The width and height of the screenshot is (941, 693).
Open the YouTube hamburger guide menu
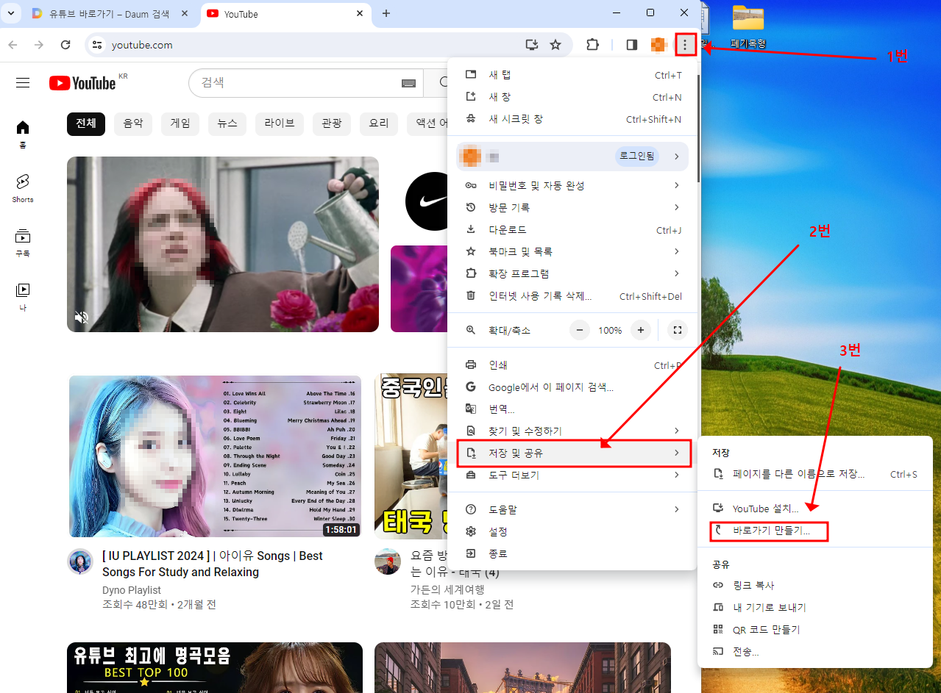tap(23, 83)
